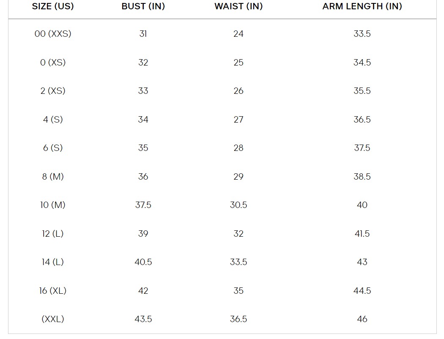Click the ARM LENGTH (IN) column header
The image size is (444, 339).
coord(362,6)
